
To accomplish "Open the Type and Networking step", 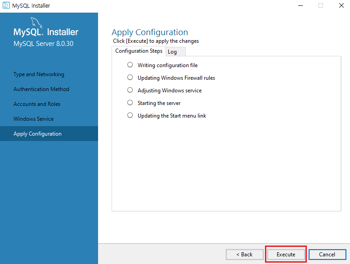I will click(39, 74).
